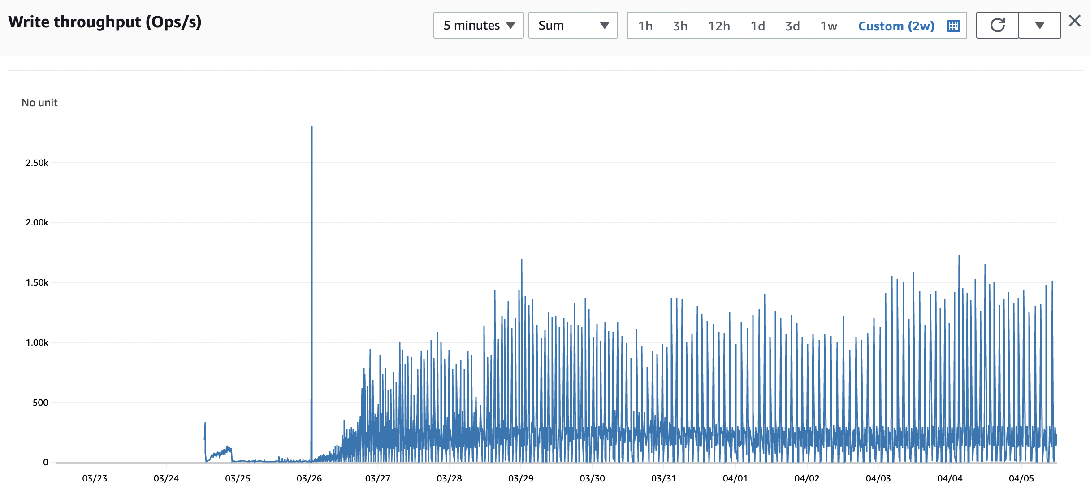The height and width of the screenshot is (494, 1090).
Task: Enable the 3d time range view
Action: 792,26
